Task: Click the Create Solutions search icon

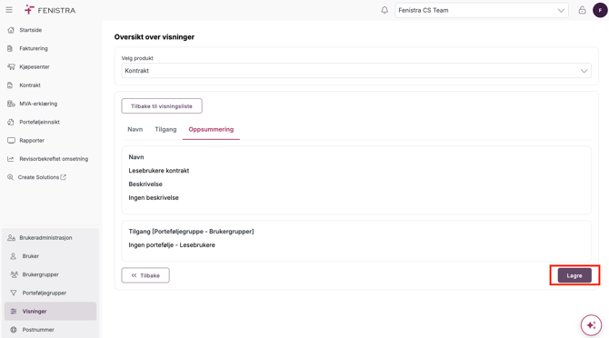Action: pos(11,177)
